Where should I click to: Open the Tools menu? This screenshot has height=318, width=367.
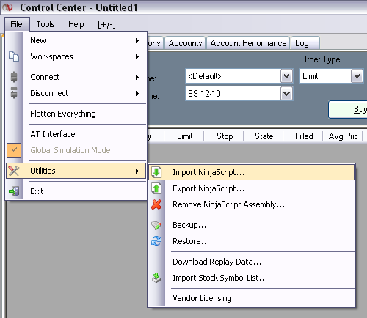point(46,24)
